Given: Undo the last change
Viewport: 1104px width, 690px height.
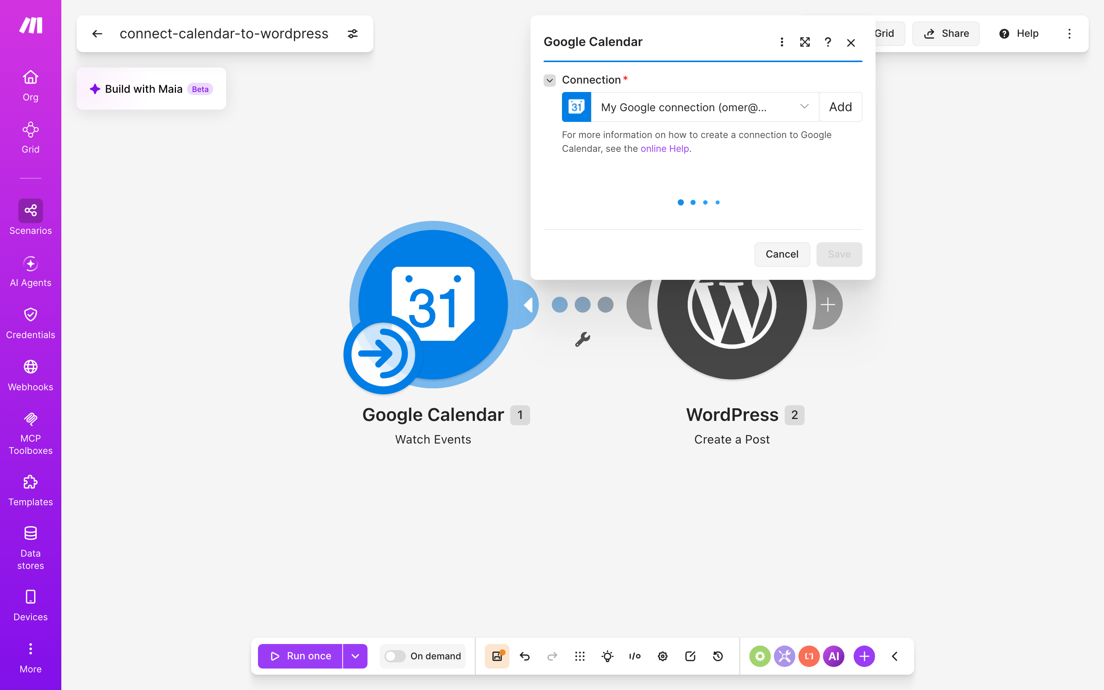Looking at the screenshot, I should coord(525,656).
